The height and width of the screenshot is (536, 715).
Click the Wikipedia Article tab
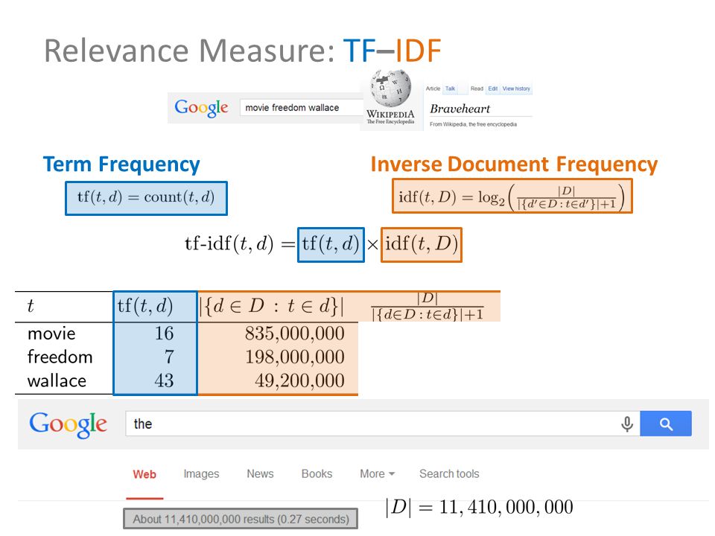(433, 89)
